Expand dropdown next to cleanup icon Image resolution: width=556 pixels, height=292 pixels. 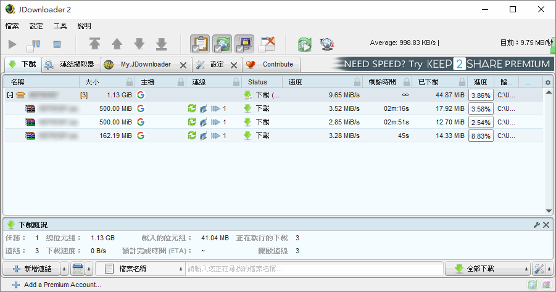(89, 269)
